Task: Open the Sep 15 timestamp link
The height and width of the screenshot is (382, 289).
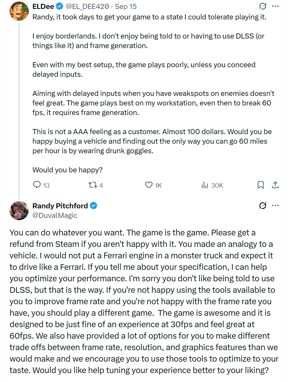Action: click(x=126, y=6)
